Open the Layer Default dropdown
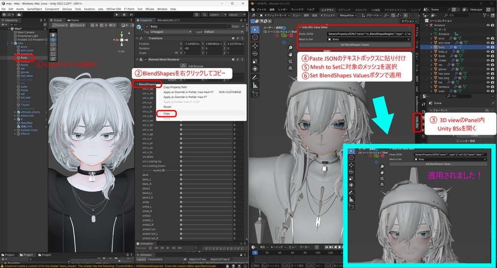This screenshot has height=268, width=497. point(223,32)
